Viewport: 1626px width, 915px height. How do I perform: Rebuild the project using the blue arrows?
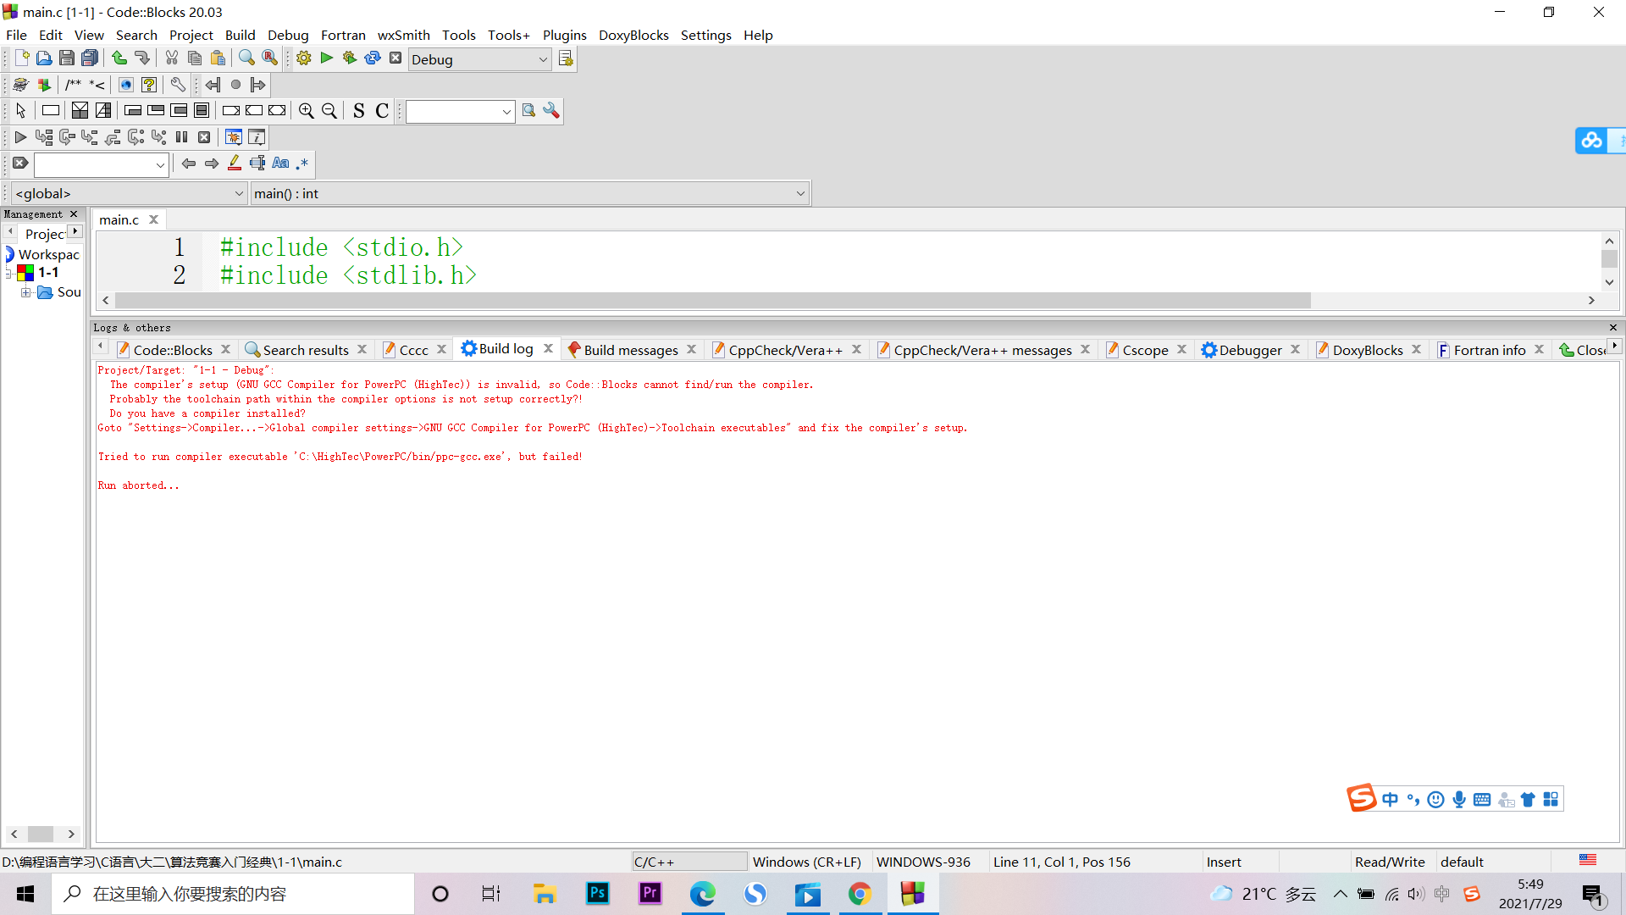tap(373, 58)
